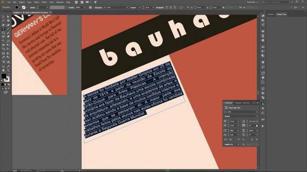This screenshot has width=307, height=172.
Task: Select the Zoom tool magnifier
Action: click(8, 70)
